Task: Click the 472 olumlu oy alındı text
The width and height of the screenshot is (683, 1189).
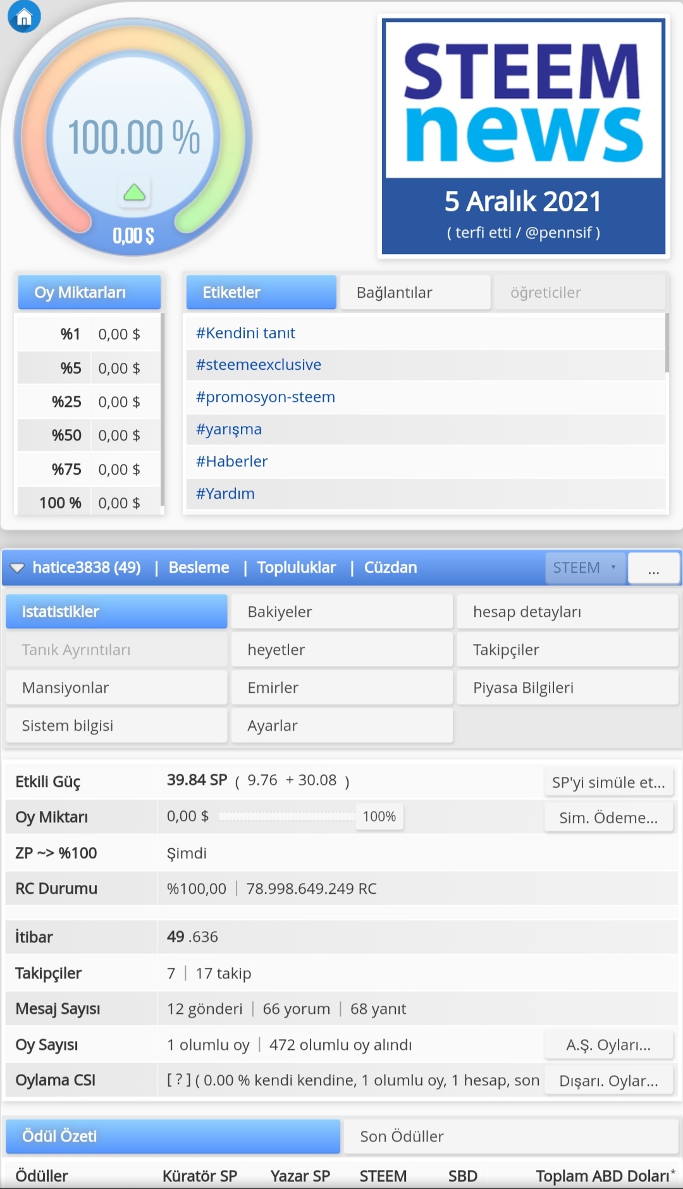Action: pos(340,1044)
